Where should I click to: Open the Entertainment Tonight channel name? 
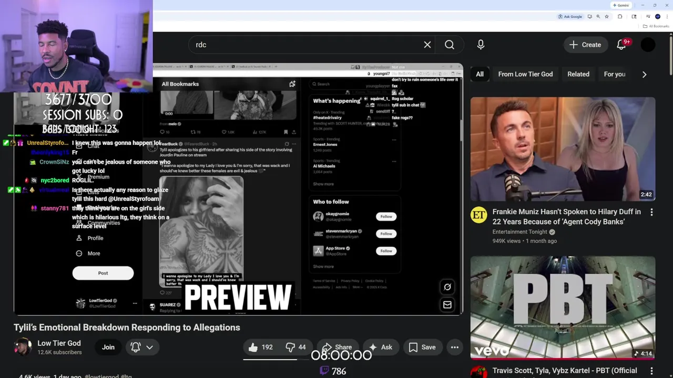[519, 232]
